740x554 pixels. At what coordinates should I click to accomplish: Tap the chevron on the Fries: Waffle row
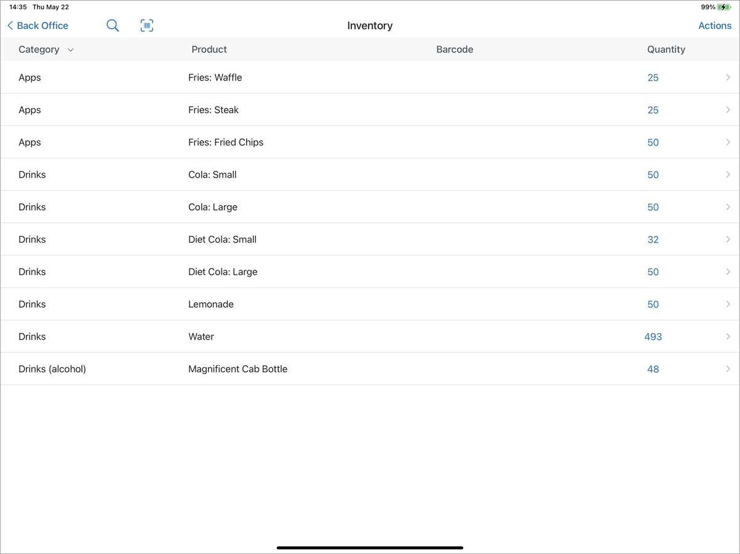click(x=728, y=77)
